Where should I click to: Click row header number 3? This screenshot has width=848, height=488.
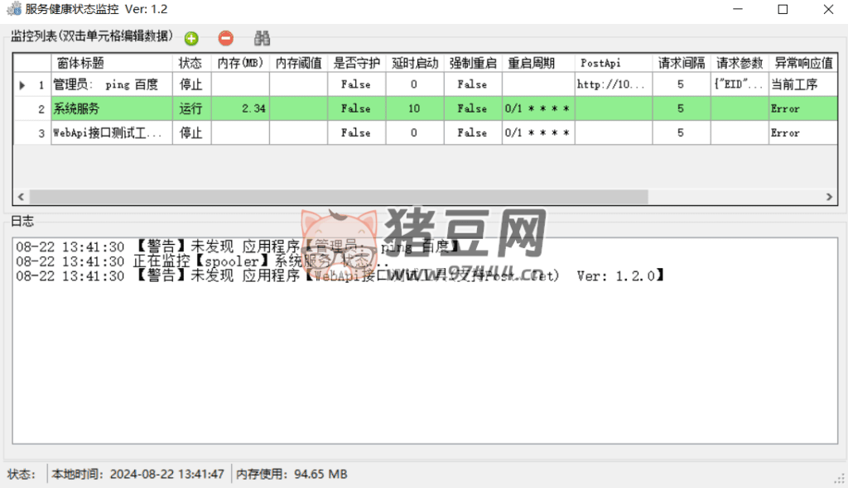(32, 133)
